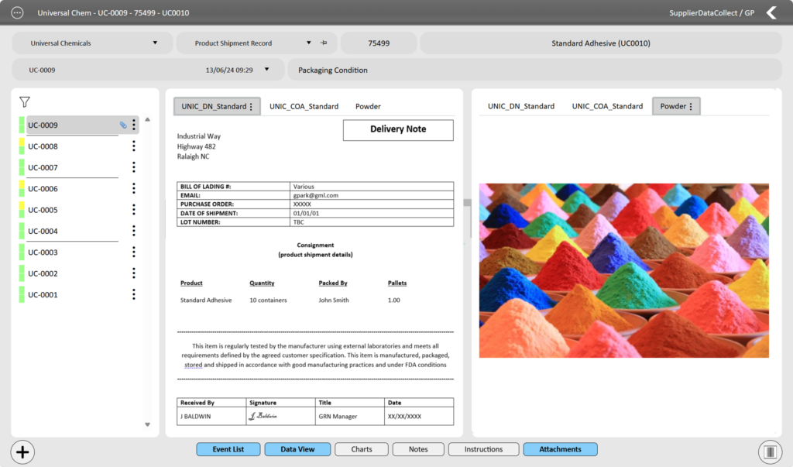Screen dimensions: 793x467
Task: Click the 'John Smith' packed by value
Action: coord(334,300)
